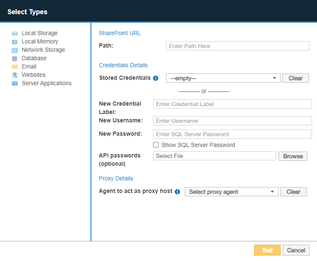Clear the stored credentials selection

click(295, 78)
